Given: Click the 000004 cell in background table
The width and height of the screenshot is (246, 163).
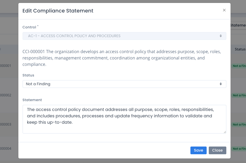Looking at the screenshot, I should click(x=6, y=148).
